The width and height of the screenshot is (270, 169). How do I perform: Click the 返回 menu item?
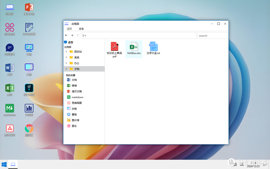point(69,29)
